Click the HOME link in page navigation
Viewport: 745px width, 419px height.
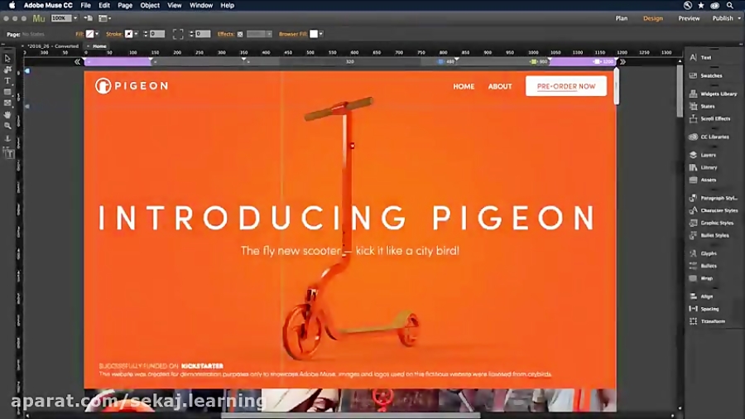tap(464, 86)
